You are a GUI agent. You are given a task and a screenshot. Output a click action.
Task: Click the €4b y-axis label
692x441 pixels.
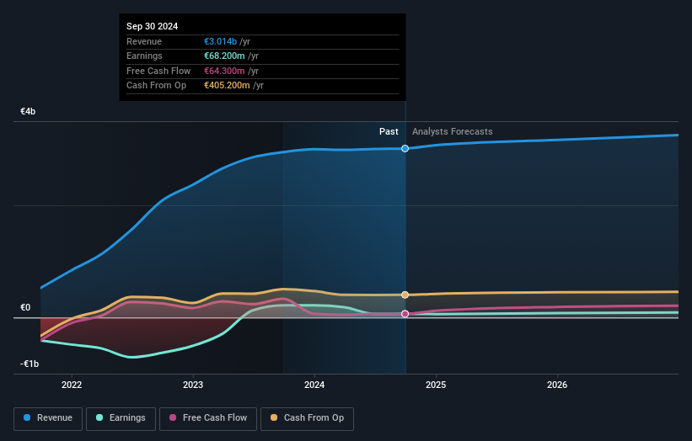[28, 111]
